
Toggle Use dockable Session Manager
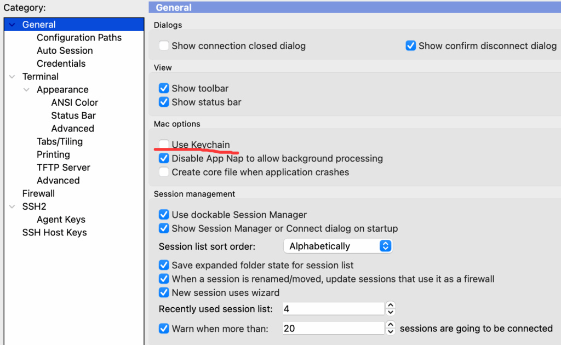pos(164,215)
